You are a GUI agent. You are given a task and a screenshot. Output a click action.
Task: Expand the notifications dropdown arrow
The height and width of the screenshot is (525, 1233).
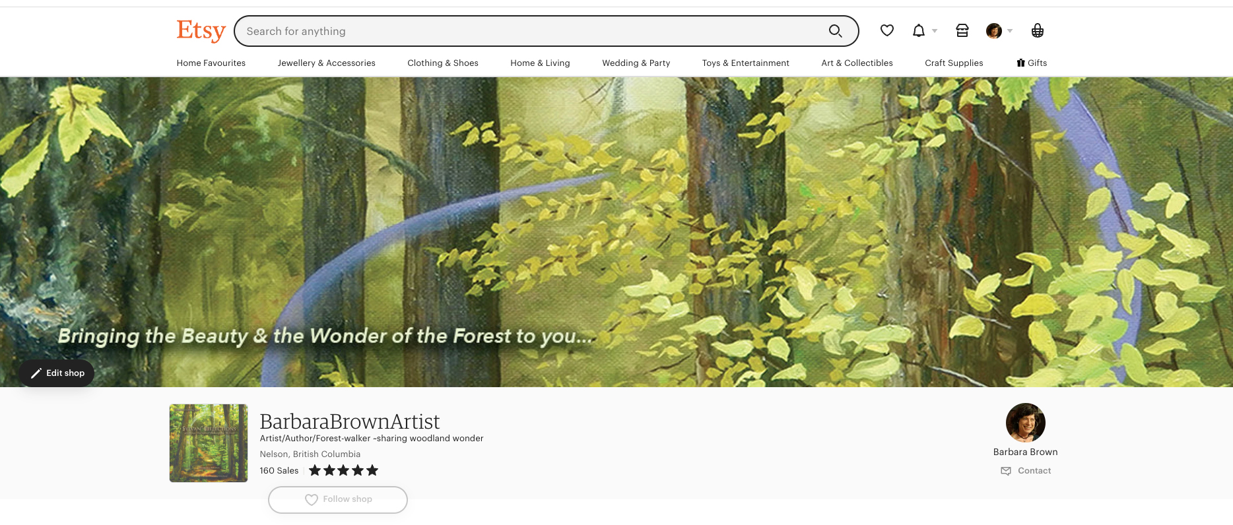pyautogui.click(x=935, y=31)
